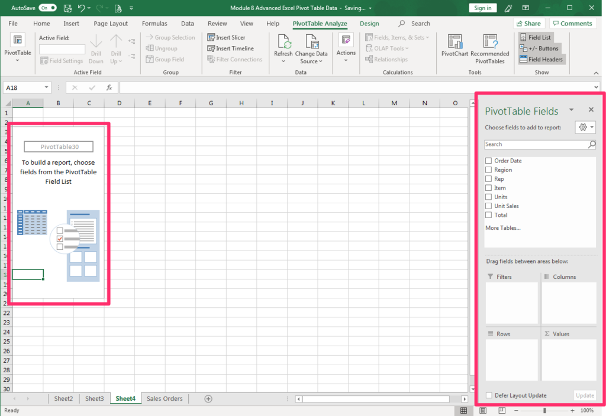The height and width of the screenshot is (416, 606).
Task: Check the Unit Sales field
Action: tap(488, 206)
